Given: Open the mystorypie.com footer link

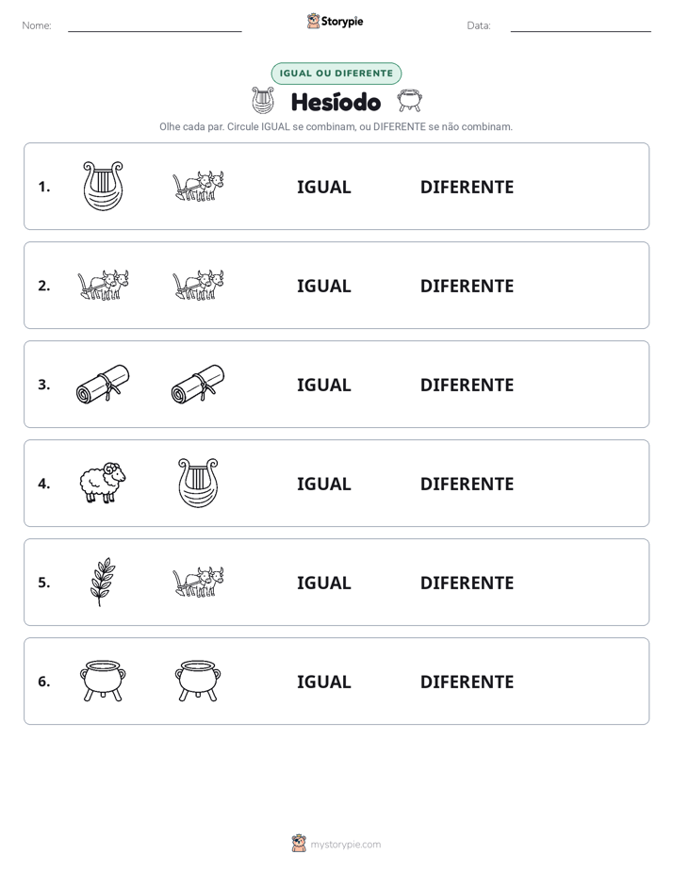Looking at the screenshot, I should point(345,845).
